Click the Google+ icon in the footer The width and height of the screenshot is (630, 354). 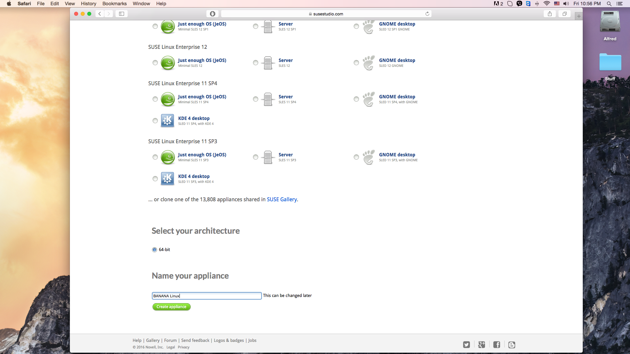pos(481,344)
